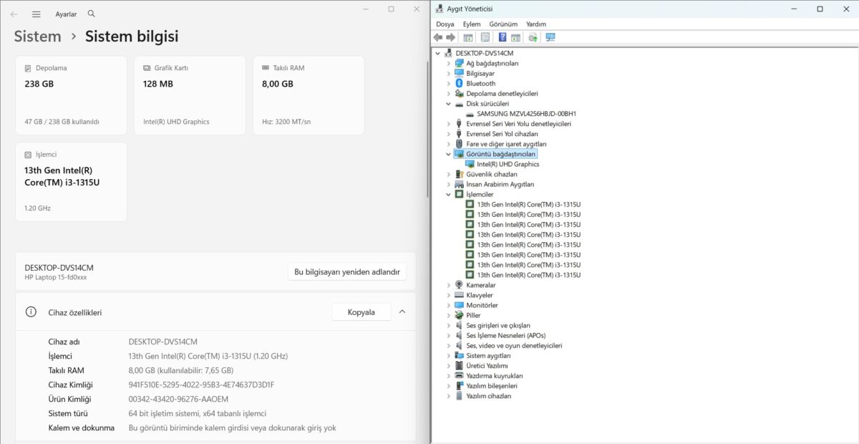This screenshot has width=859, height=444.
Task: Open the Eylem menu
Action: (x=472, y=24)
